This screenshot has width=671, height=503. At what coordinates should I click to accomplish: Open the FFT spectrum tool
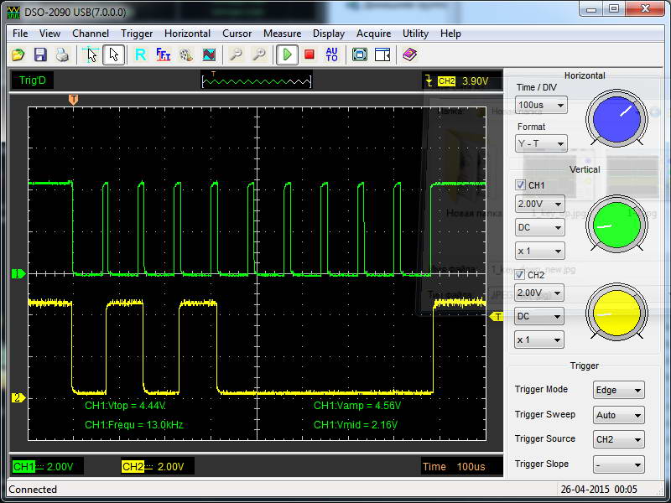pos(164,54)
